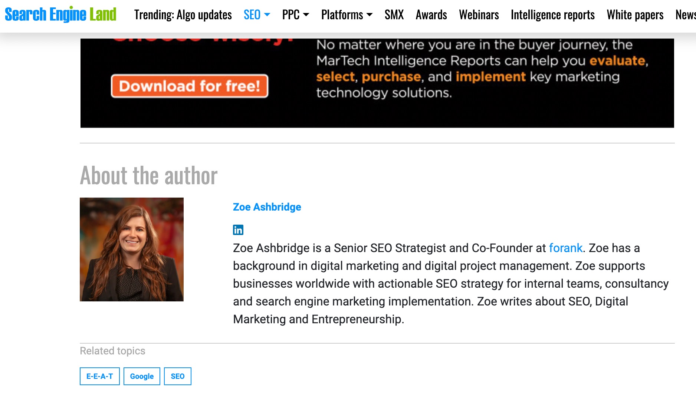Expand the Platforms dropdown menu
The height and width of the screenshot is (410, 696).
tap(347, 15)
